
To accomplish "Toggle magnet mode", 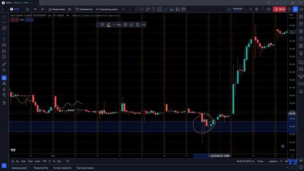I will [x=4, y=78].
